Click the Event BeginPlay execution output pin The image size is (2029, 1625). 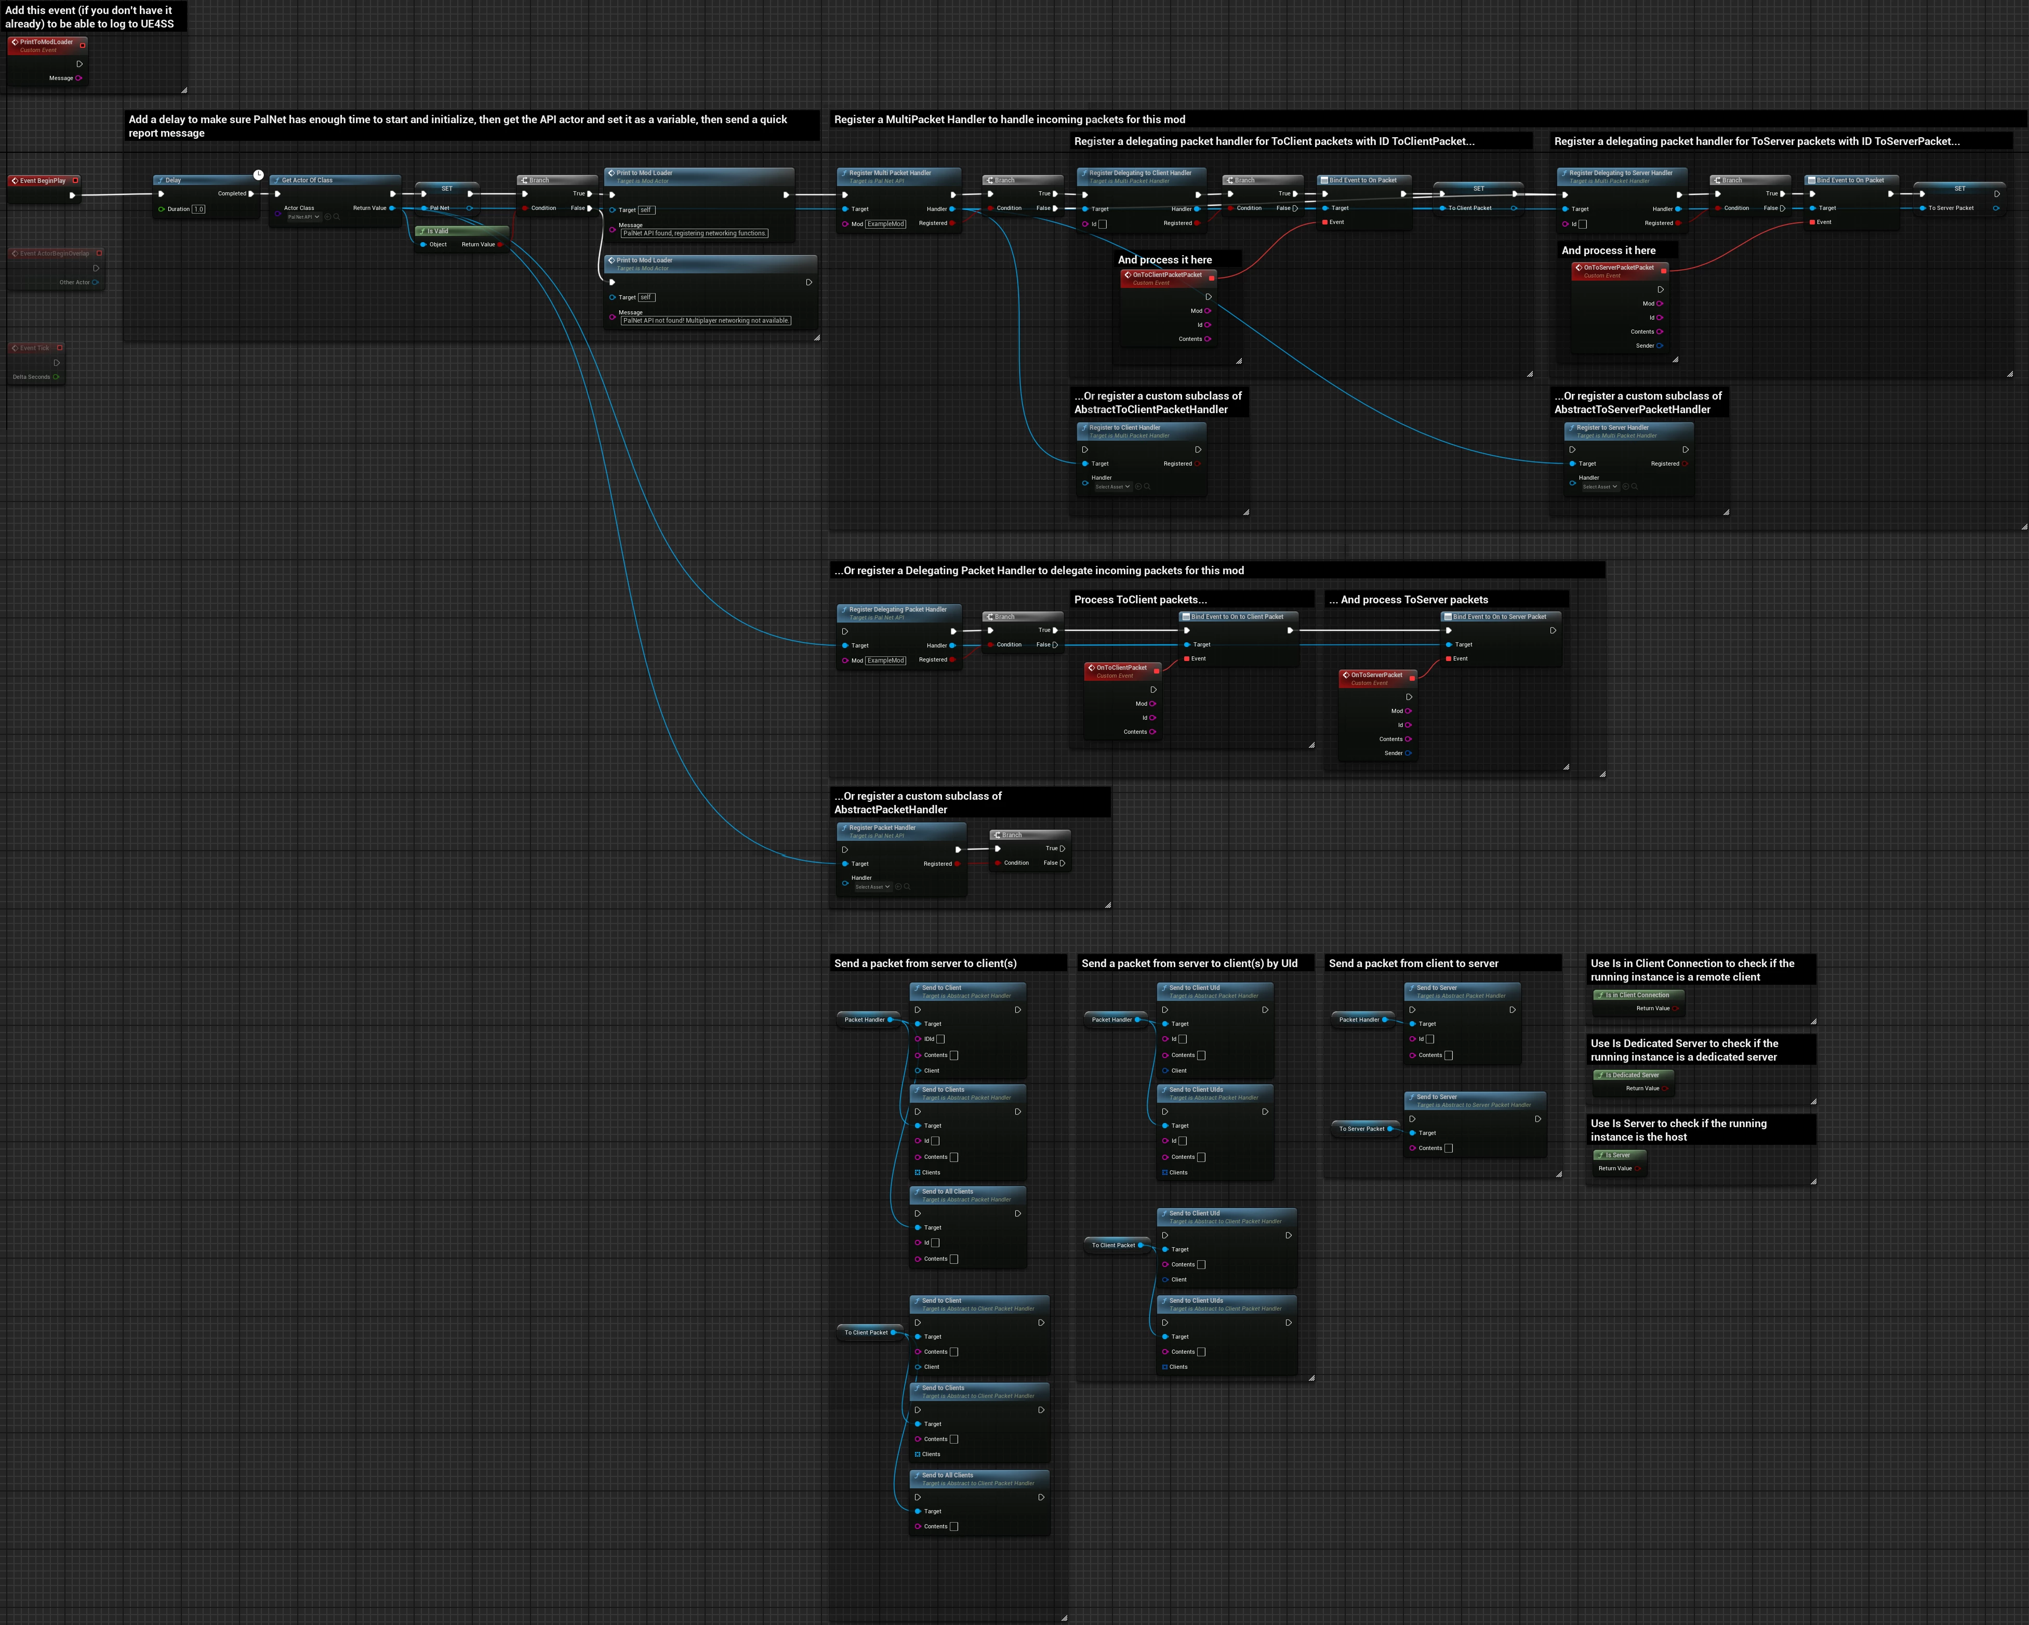click(x=72, y=196)
